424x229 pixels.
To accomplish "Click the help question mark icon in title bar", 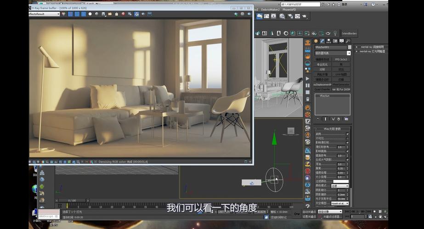I will [373, 4].
